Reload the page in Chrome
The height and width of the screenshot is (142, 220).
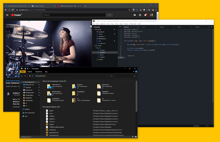click(13, 10)
